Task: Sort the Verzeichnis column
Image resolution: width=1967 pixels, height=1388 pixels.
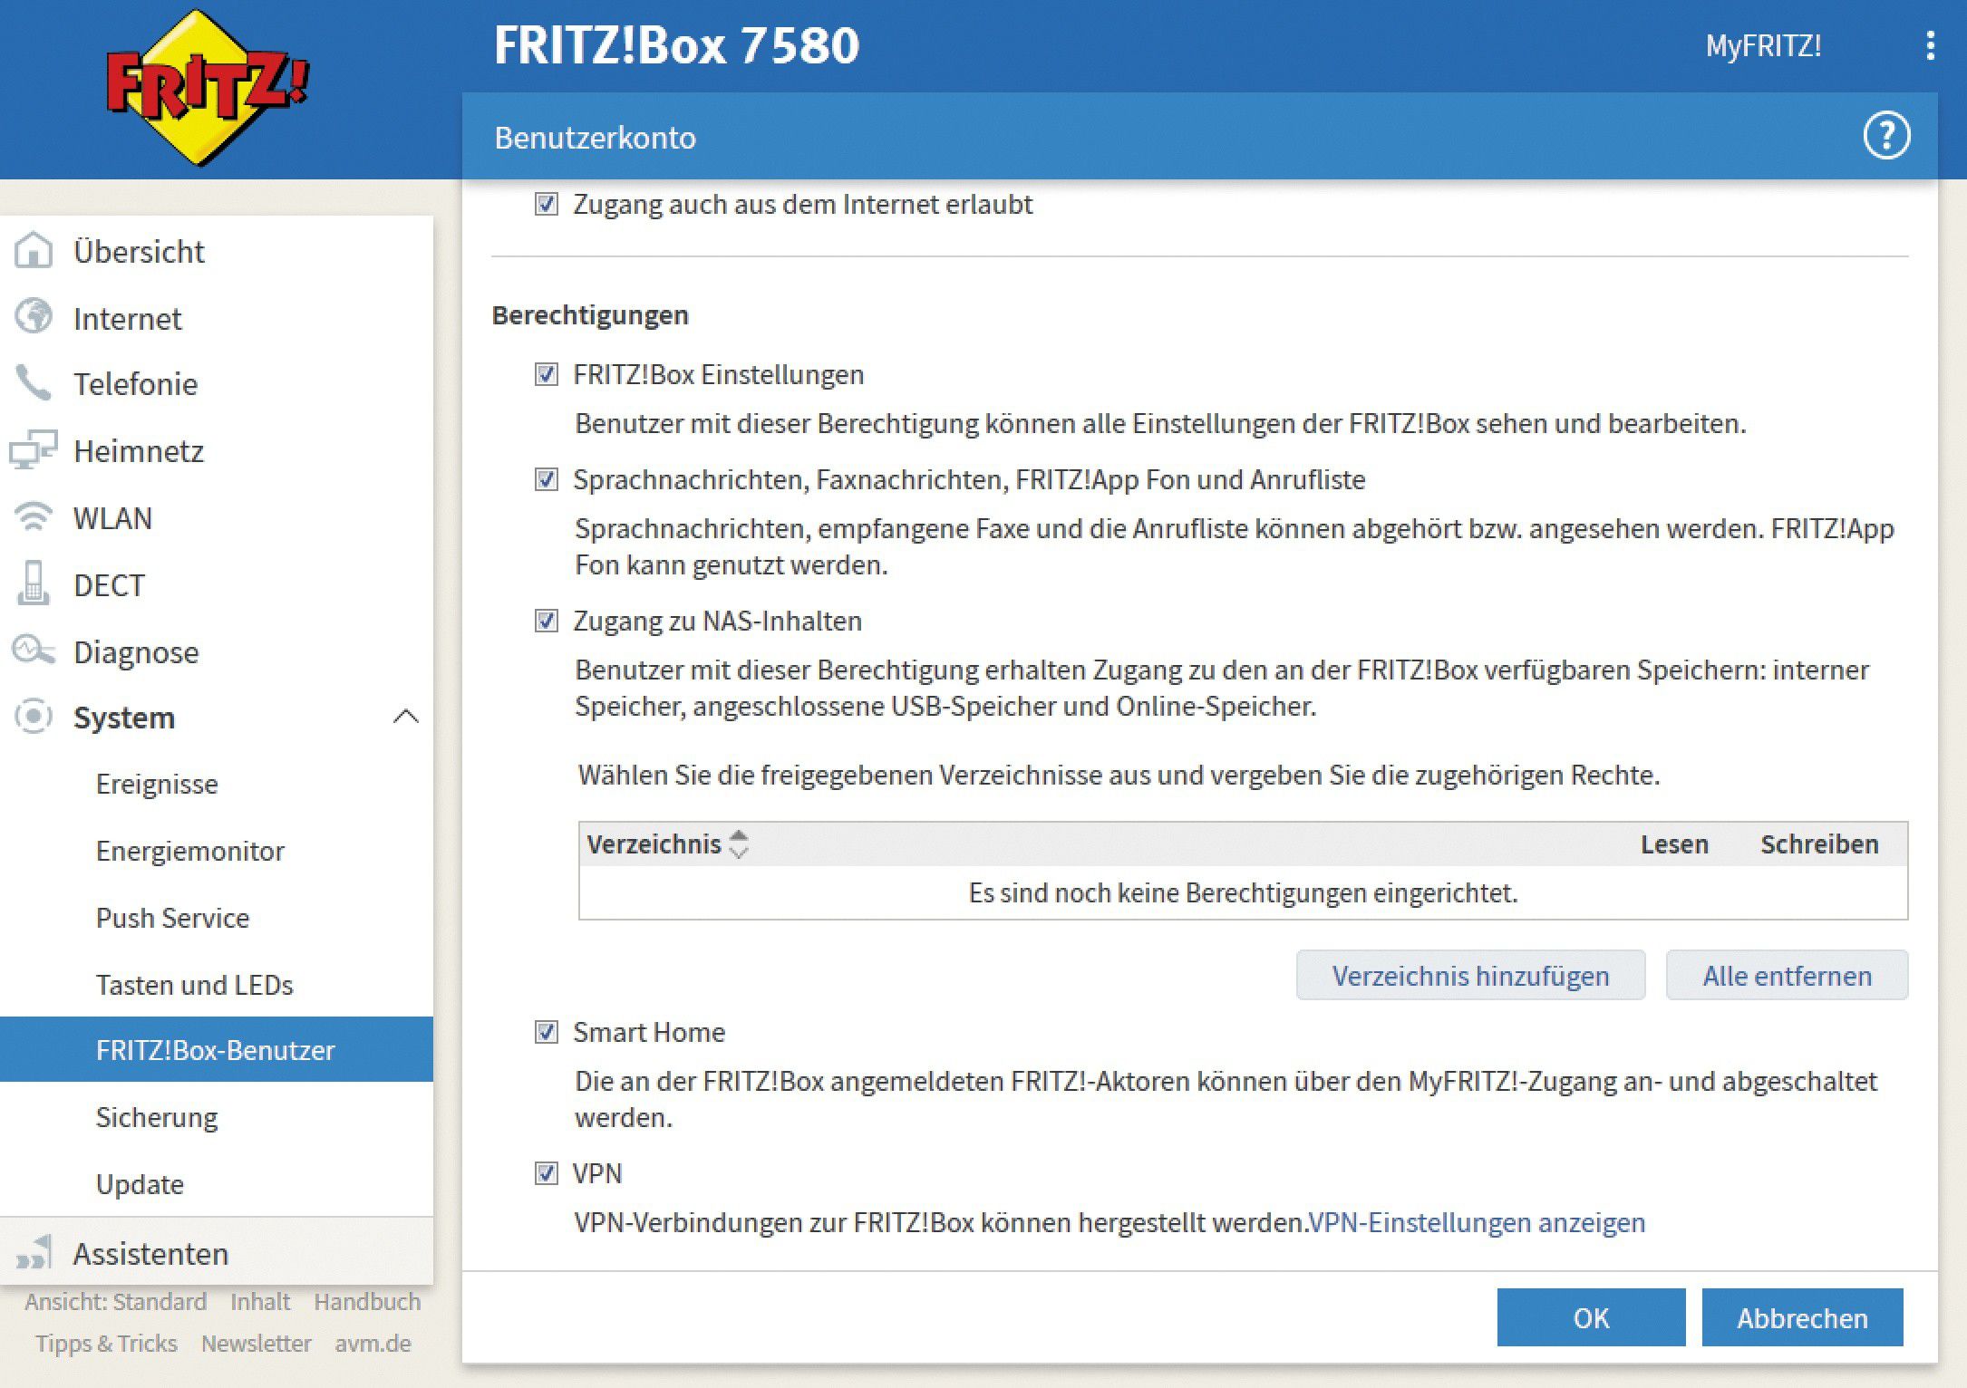Action: click(740, 843)
